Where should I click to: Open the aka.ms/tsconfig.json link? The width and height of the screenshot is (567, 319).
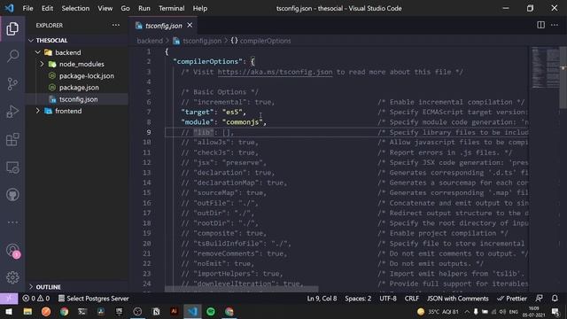[275, 72]
